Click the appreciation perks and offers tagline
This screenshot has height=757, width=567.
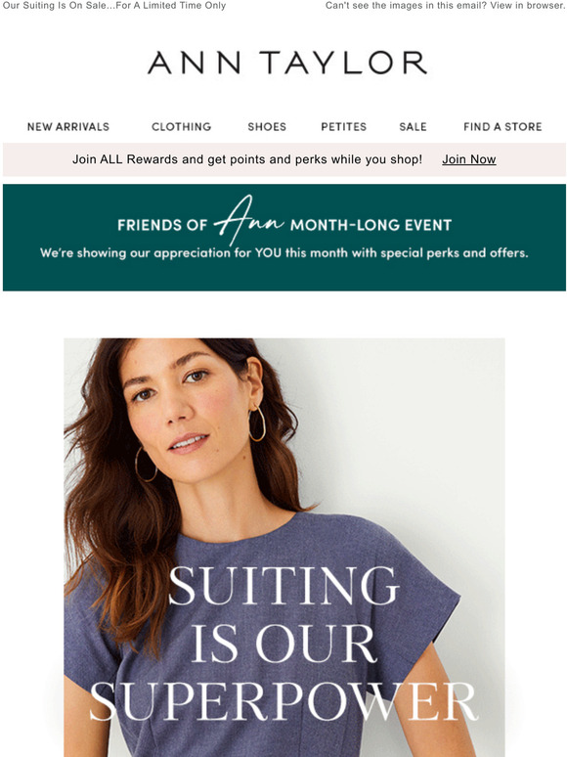pyautogui.click(x=284, y=253)
